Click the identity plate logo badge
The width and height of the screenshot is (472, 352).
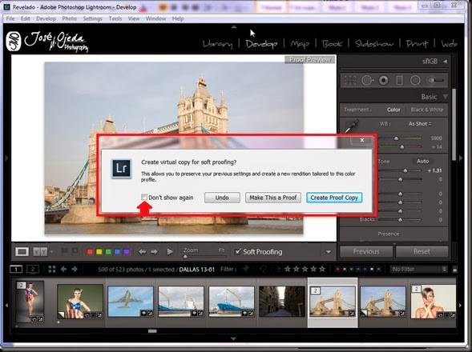click(x=14, y=41)
